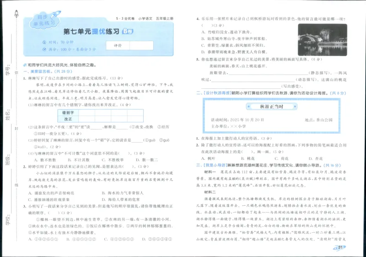Click the blank line before (写出感受)
366x257 pixels.
click(241, 87)
